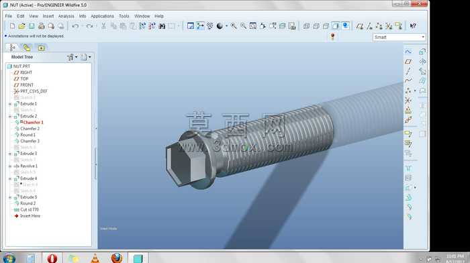Open a file with the folder icon
Viewport: 470px width, 263px height.
(21, 26)
